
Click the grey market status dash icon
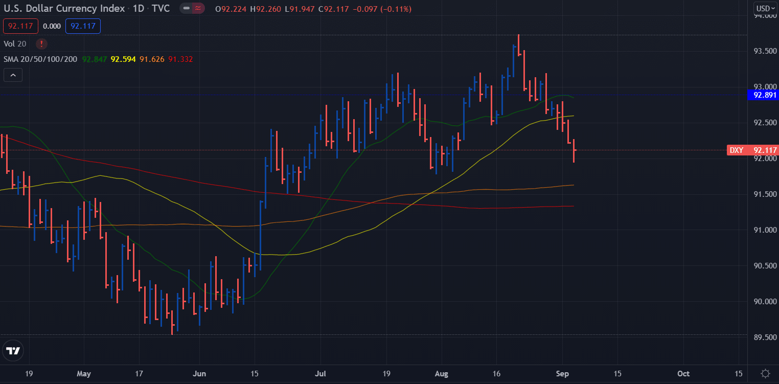(x=187, y=9)
